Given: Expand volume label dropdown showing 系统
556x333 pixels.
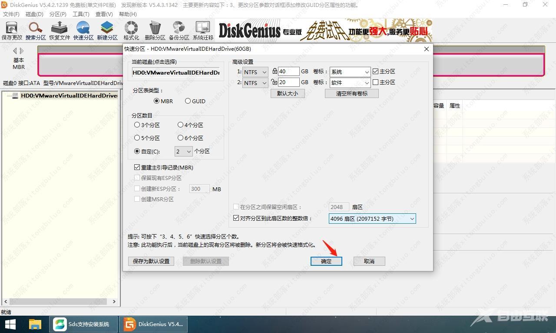Looking at the screenshot, I should (350, 72).
